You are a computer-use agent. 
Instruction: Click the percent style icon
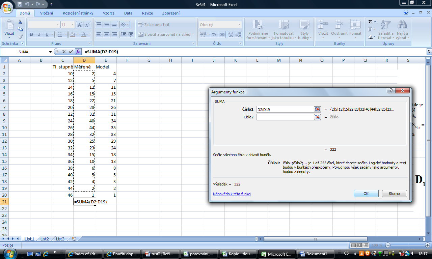214,34
